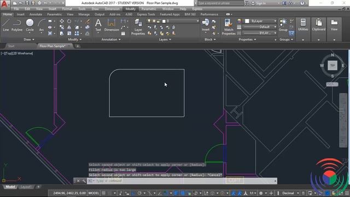
Task: Select the Dimension tool
Action: [x=112, y=25]
